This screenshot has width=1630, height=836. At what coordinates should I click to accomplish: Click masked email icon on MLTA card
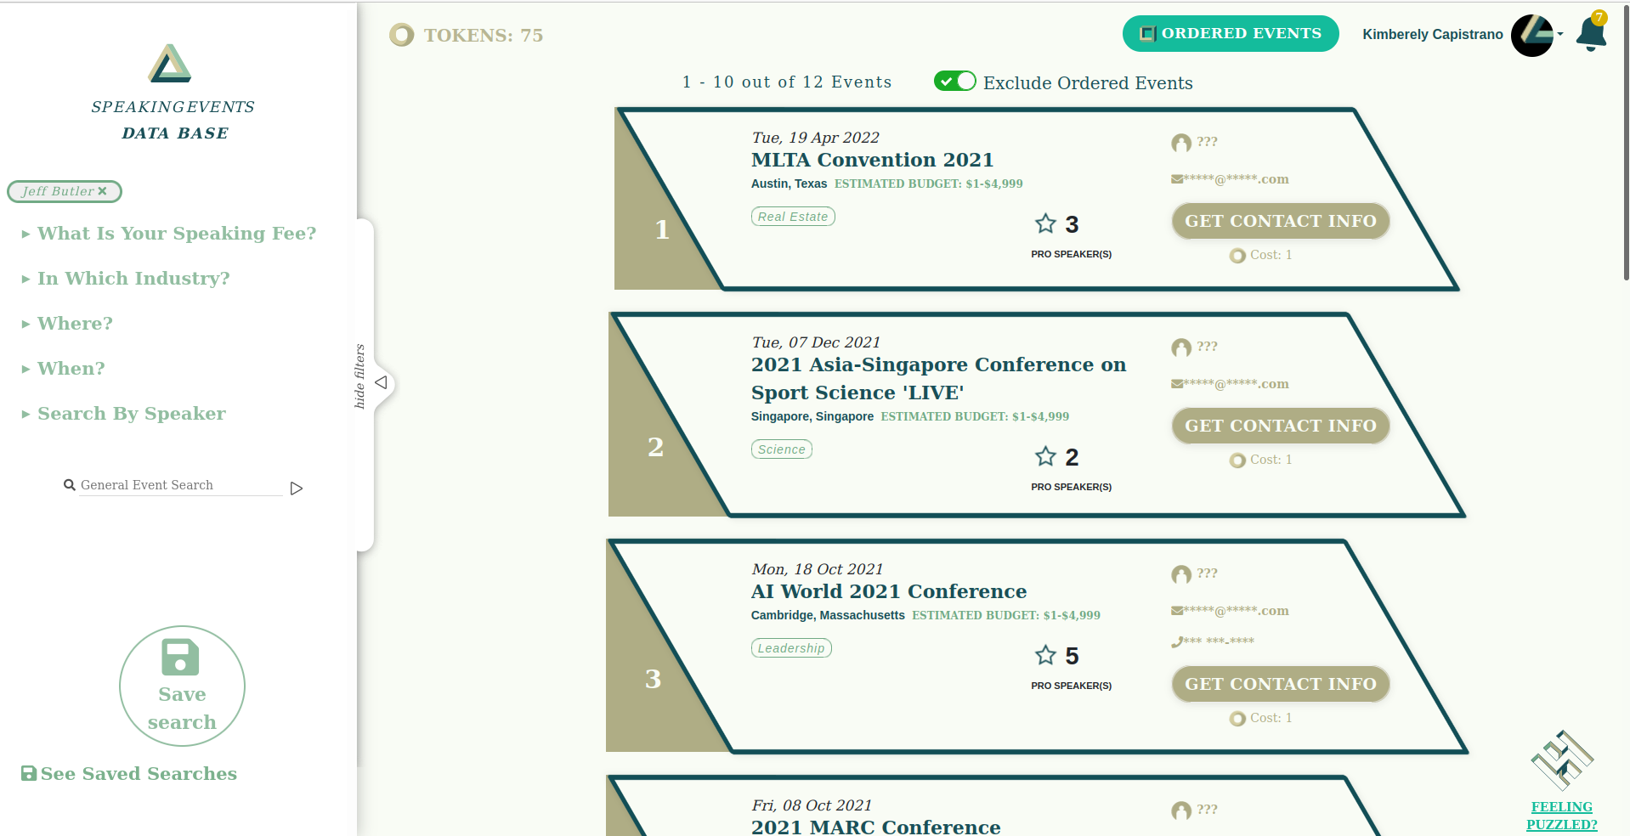[x=1177, y=179]
